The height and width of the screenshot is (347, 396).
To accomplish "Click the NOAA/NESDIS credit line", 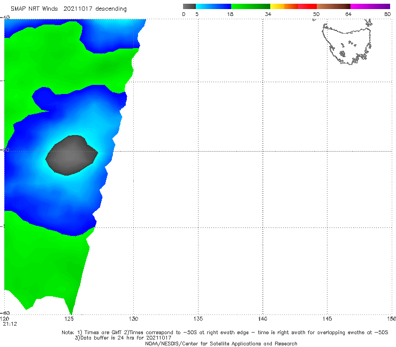I will [x=221, y=343].
